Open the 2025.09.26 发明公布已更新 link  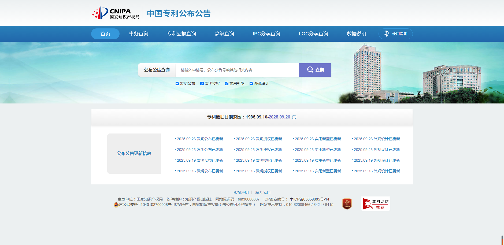tap(200, 139)
